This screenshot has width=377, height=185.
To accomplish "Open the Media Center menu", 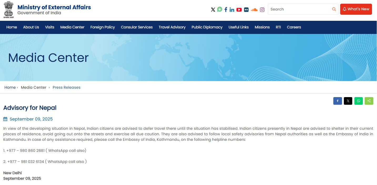I will pyautogui.click(x=72, y=27).
